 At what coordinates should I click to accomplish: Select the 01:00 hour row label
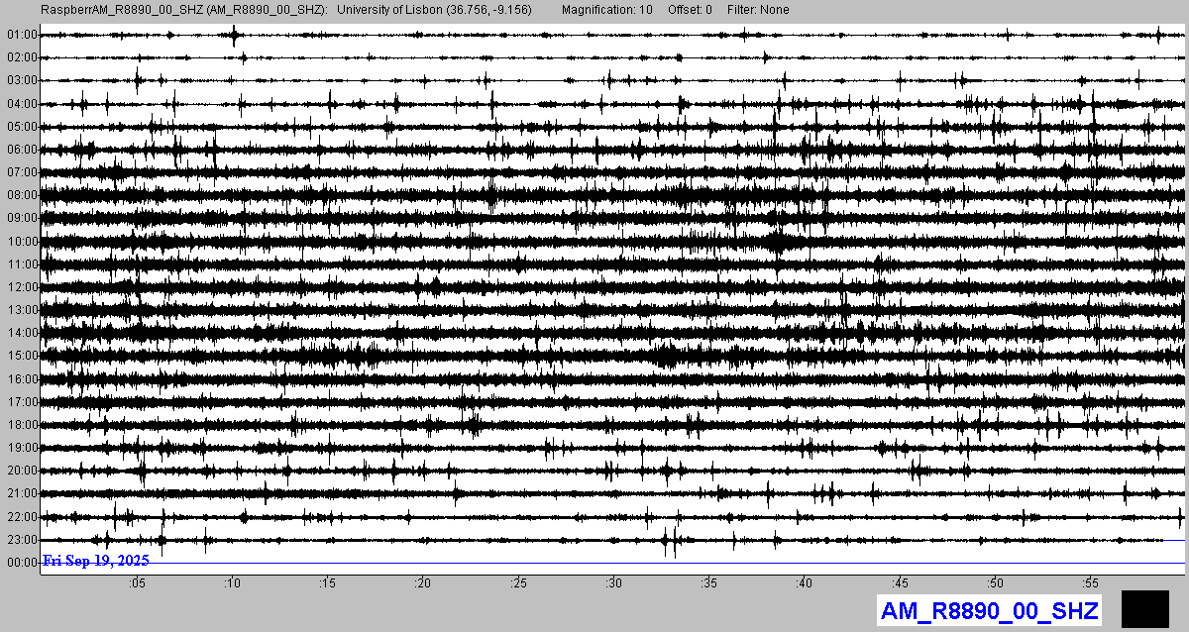(22, 35)
